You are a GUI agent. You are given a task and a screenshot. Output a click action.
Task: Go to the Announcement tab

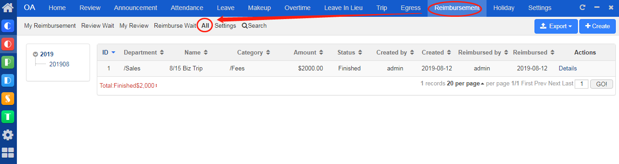[136, 8]
